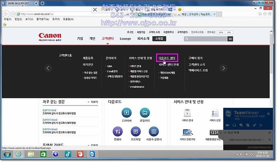277x162 pixels.
Task: Open the 구매처 찾기 link
Action: pyautogui.click(x=195, y=58)
